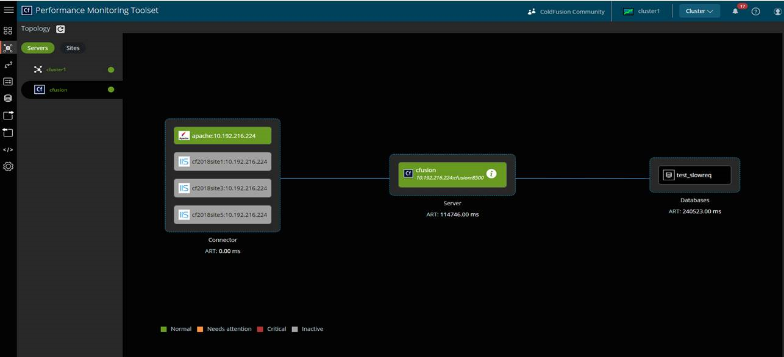The width and height of the screenshot is (784, 357).
Task: Click the orange Needs attention legend swatch
Action: coord(200,329)
